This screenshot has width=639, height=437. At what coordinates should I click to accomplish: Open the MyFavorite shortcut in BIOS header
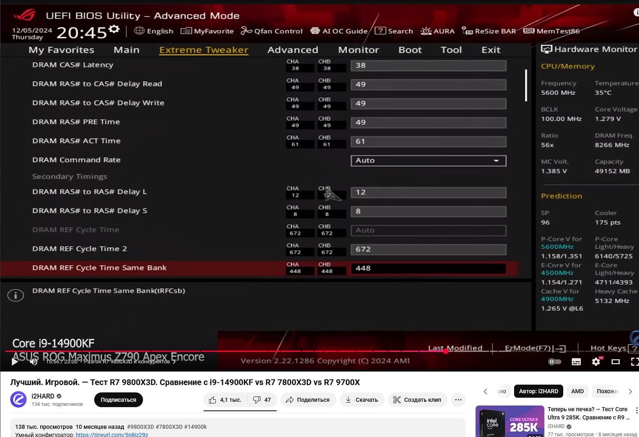pos(207,31)
